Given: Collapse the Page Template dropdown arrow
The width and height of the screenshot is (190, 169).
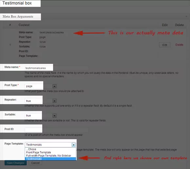Looking at the screenshot, I should pyautogui.click(x=74, y=145).
